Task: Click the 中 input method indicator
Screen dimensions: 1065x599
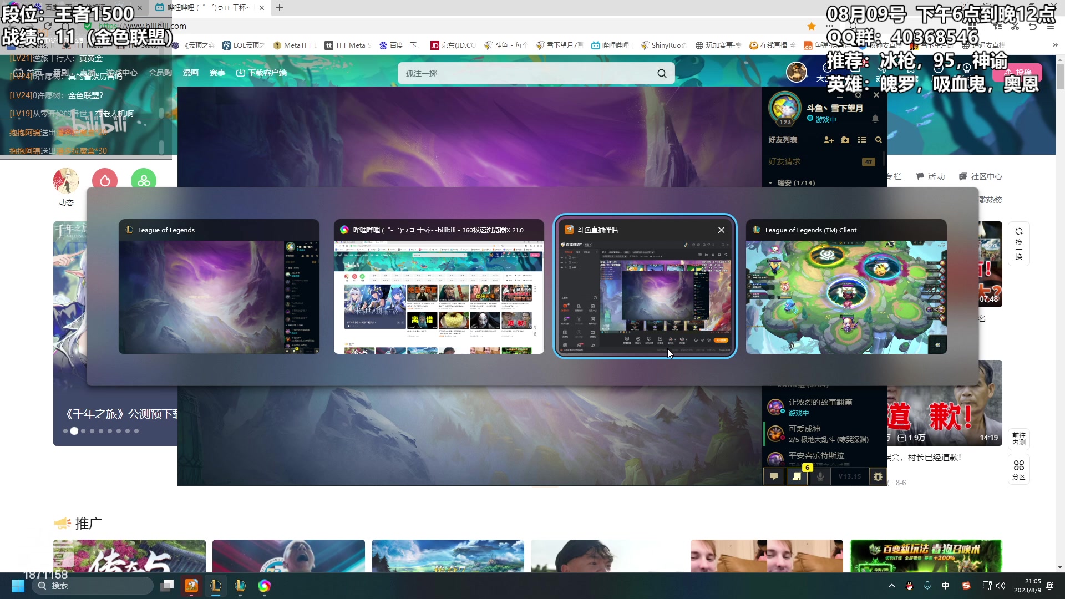Action: click(x=946, y=586)
